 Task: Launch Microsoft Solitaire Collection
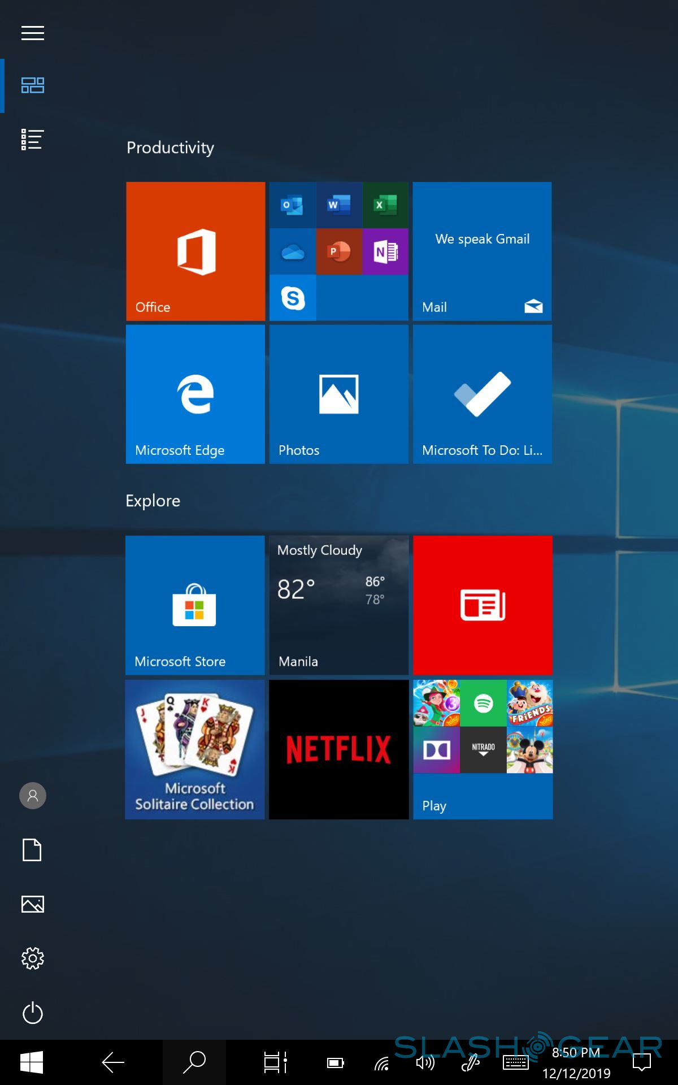195,749
